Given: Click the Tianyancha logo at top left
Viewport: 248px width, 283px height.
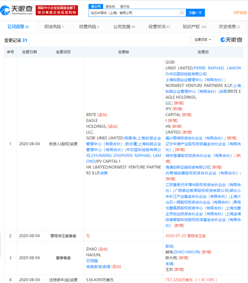Looking at the screenshot, I should click(17, 10).
